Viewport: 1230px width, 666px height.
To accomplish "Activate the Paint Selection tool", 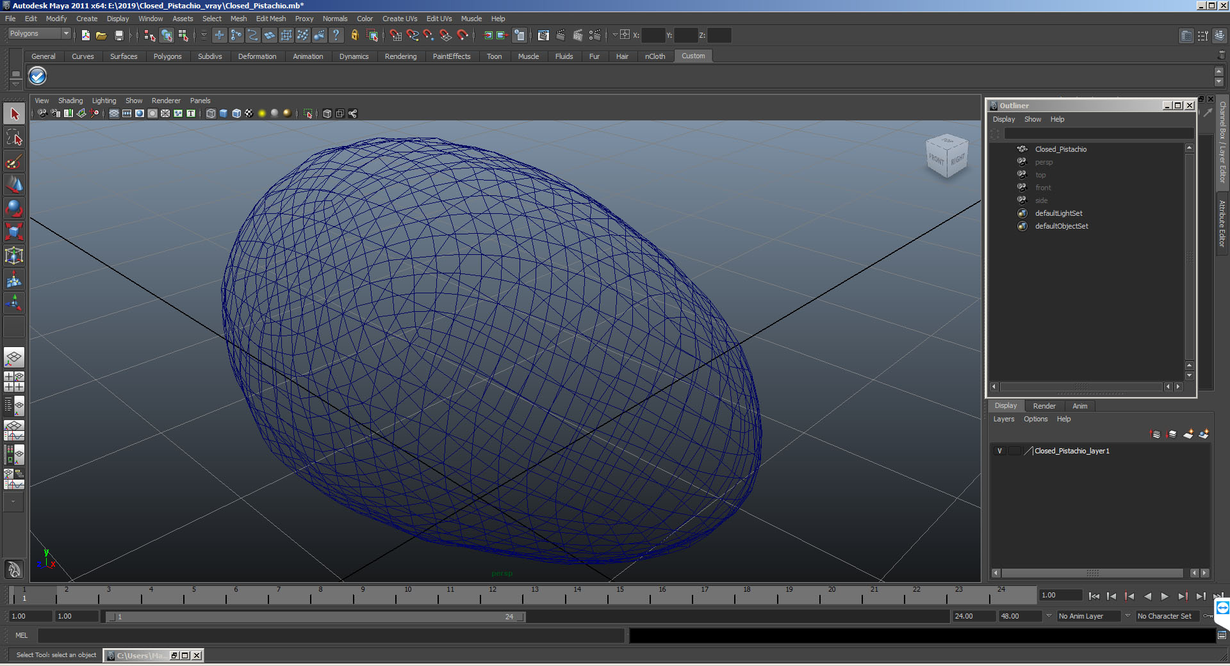I will point(14,161).
